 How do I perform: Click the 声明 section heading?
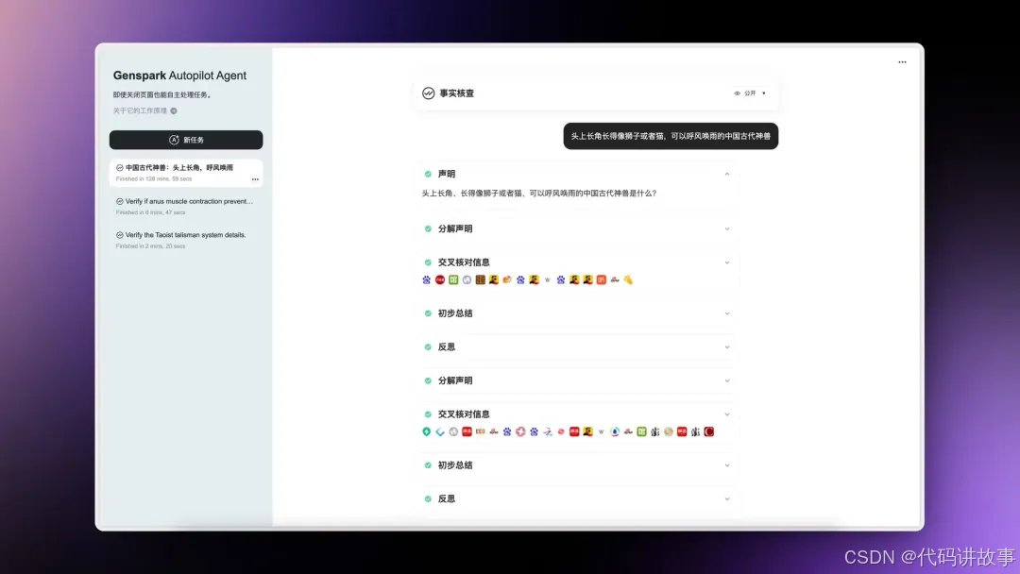446,175
